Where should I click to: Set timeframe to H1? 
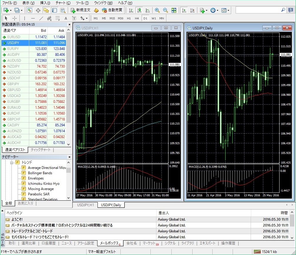[129, 18]
